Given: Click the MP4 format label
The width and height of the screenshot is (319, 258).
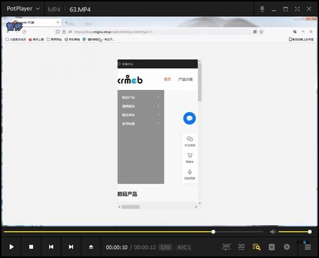Looking at the screenshot, I should point(54,9).
